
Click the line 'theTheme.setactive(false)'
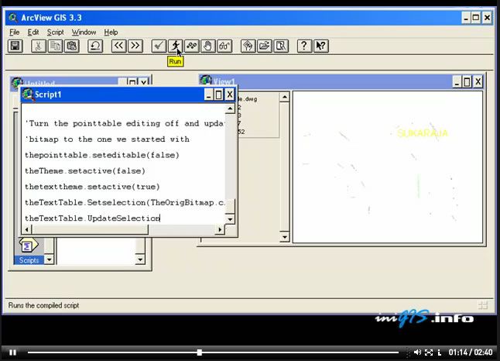(x=85, y=171)
